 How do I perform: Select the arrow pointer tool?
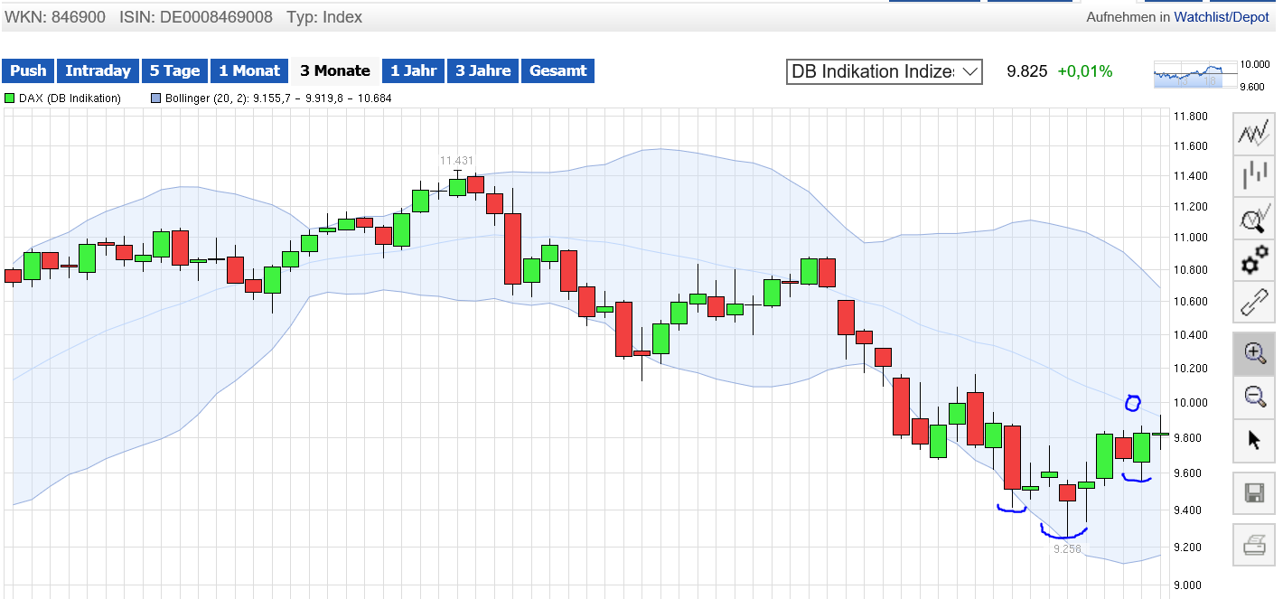coord(1254,439)
